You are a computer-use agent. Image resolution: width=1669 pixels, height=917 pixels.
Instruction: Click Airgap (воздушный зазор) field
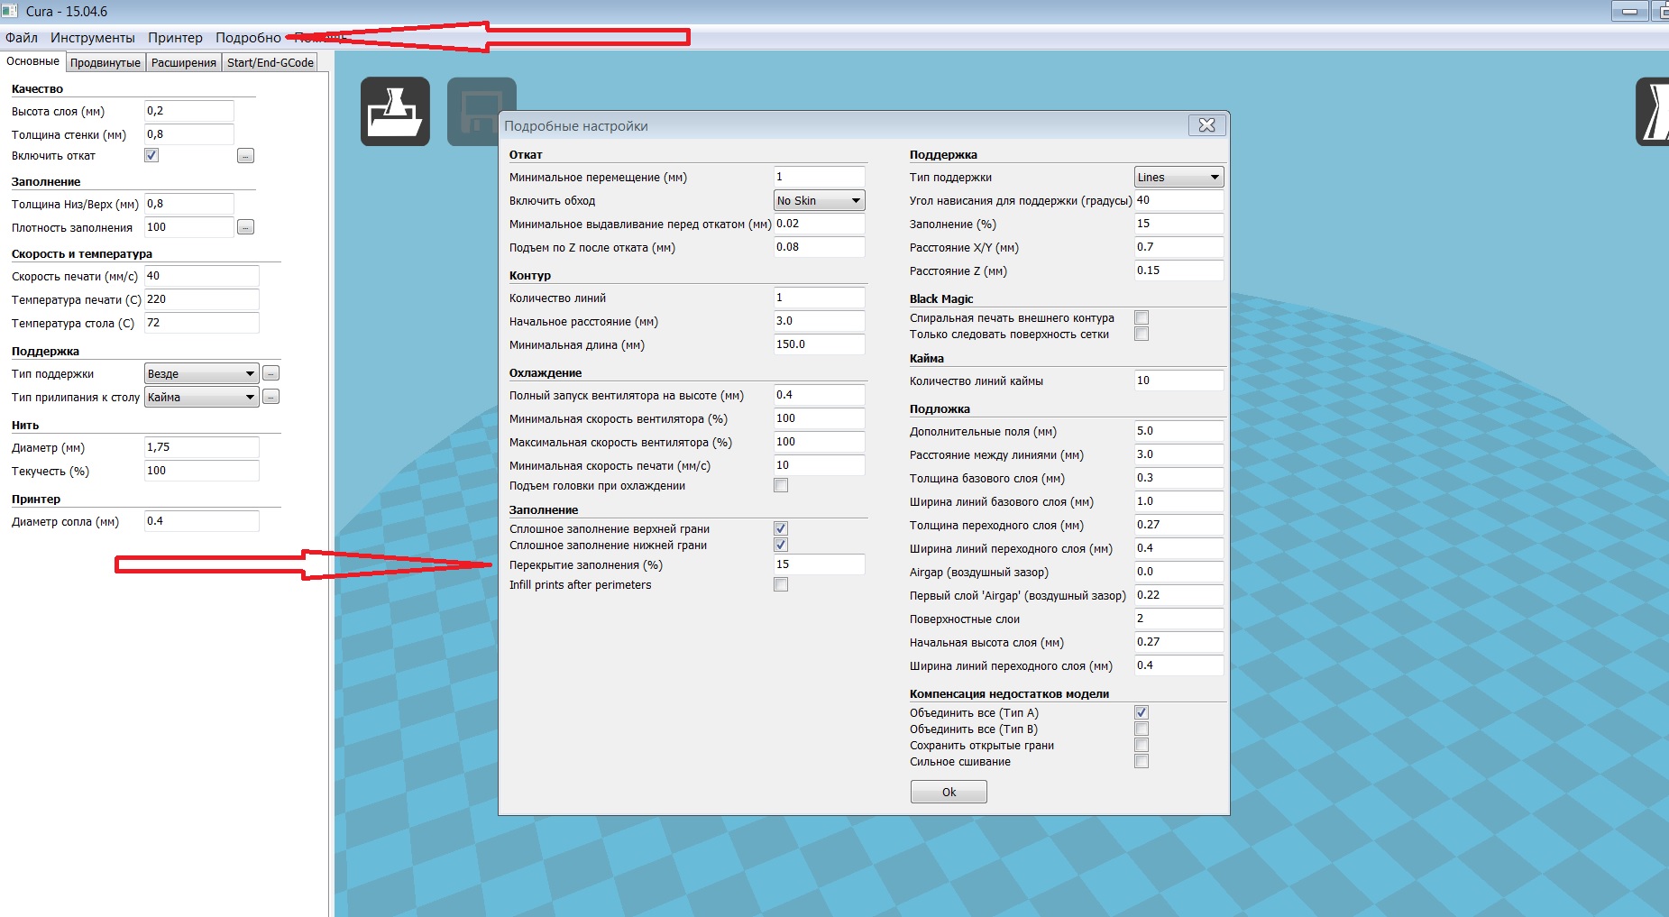[x=1178, y=572]
